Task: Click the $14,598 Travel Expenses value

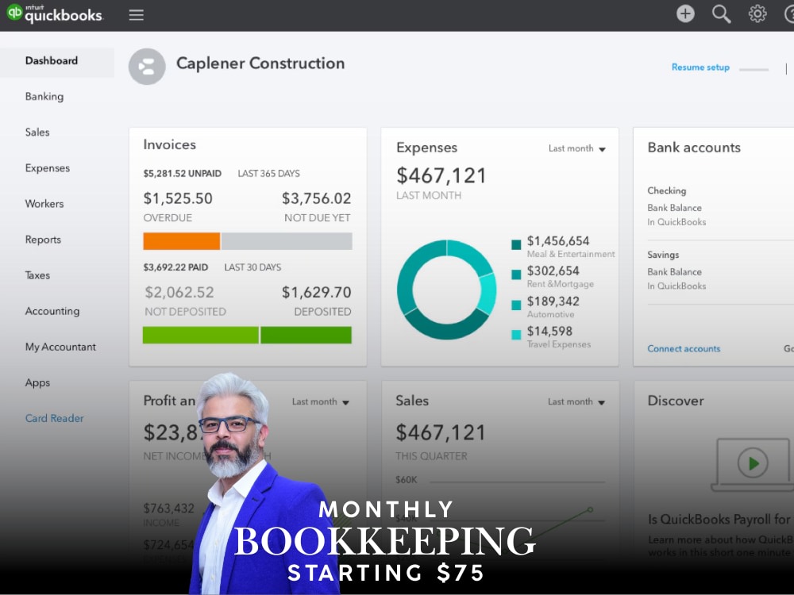Action: pos(549,331)
